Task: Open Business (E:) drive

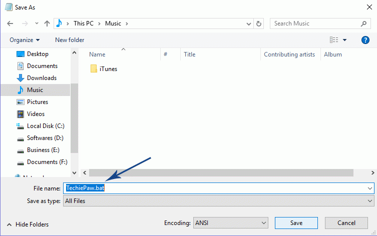Action: tap(43, 150)
